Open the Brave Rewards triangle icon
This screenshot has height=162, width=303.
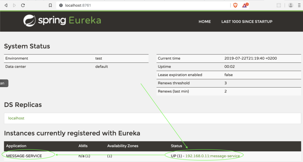pyautogui.click(x=245, y=5)
